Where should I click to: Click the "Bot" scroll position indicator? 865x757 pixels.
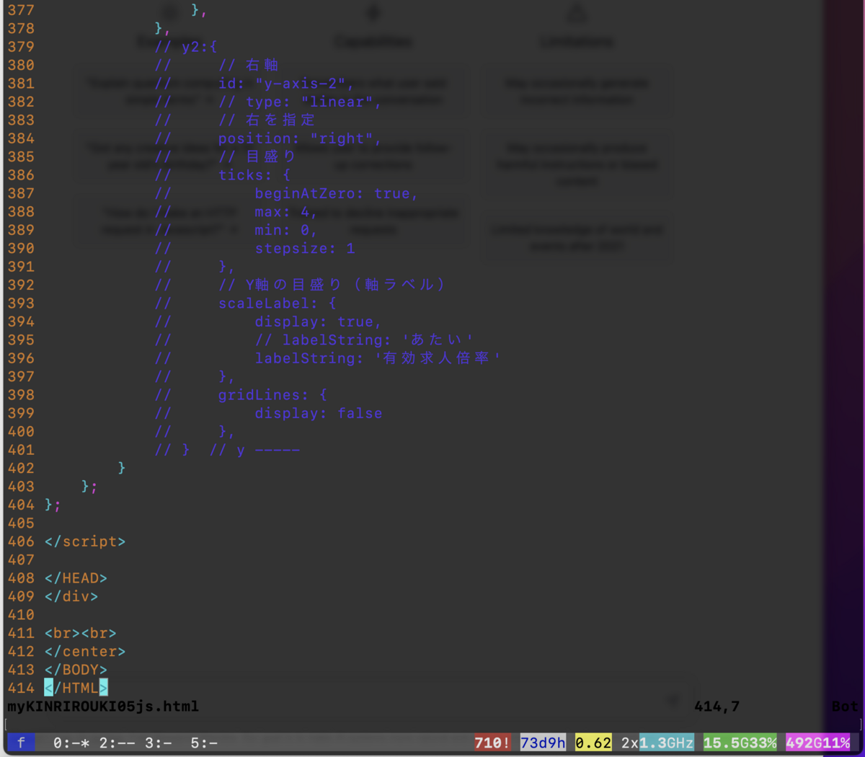click(845, 707)
